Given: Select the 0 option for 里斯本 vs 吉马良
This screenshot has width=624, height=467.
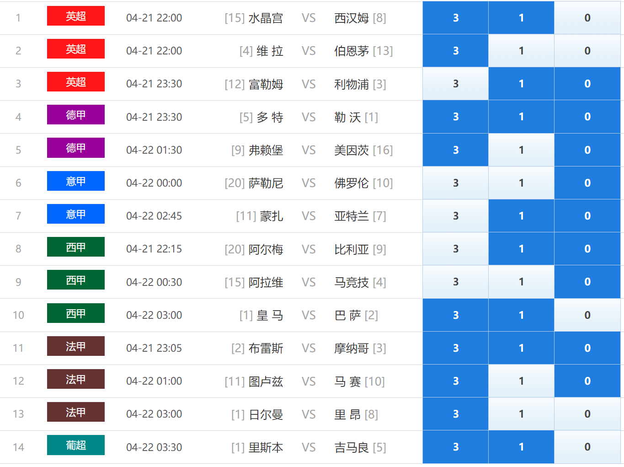Looking at the screenshot, I should (587, 447).
